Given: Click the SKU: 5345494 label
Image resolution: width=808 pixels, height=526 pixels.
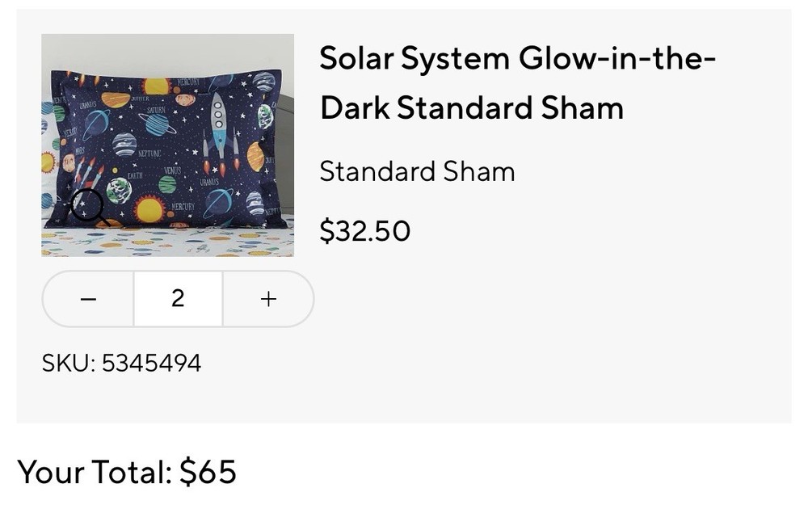Looking at the screenshot, I should (121, 363).
